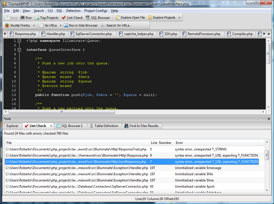Show the next editor tabs to the right
Image resolution: width=274 pixels, height=204 pixels.
pyautogui.click(x=264, y=34)
